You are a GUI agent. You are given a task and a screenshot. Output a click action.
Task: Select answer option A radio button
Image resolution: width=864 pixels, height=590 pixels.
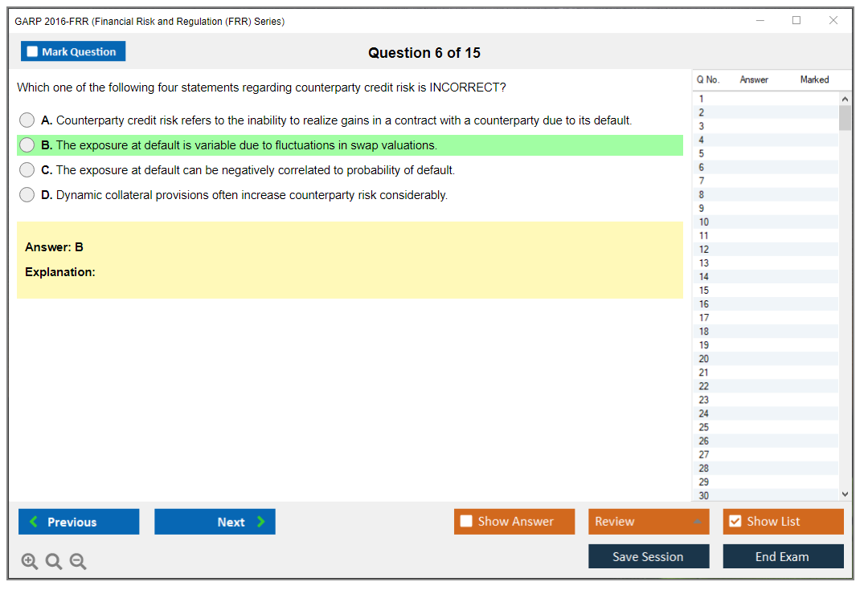pos(27,120)
